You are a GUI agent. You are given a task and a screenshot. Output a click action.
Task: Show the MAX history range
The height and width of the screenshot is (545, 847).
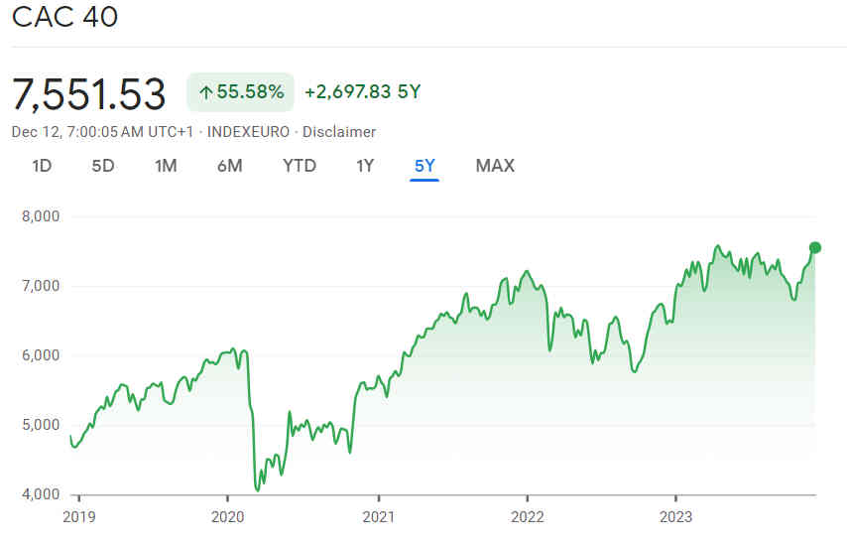pyautogui.click(x=495, y=166)
